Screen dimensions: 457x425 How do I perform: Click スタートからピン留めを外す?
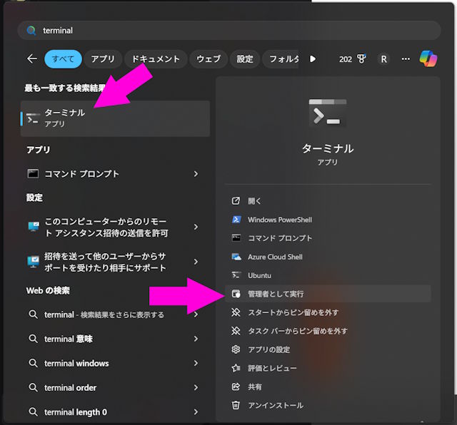click(328, 312)
